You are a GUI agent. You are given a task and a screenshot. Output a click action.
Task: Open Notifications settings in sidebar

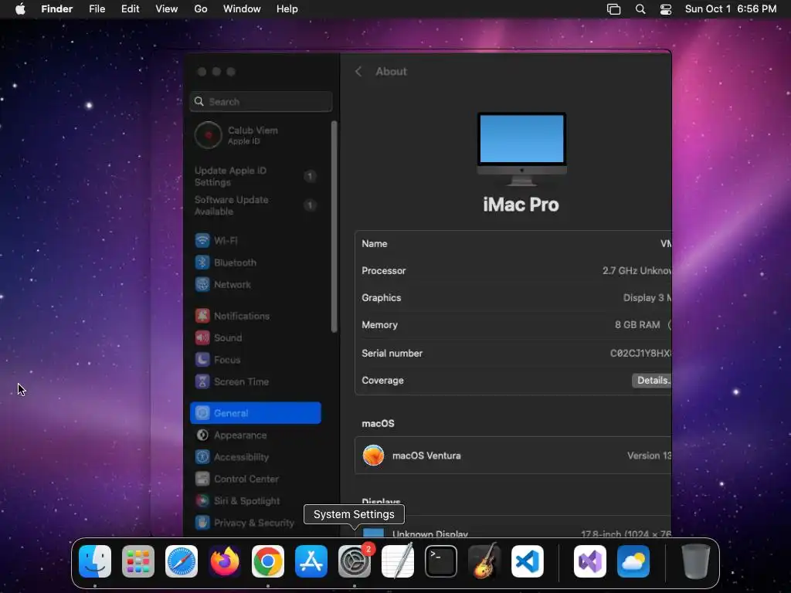tap(256, 316)
